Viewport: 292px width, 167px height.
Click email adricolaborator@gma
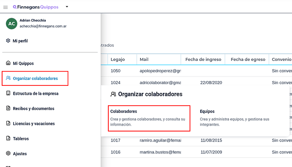(x=160, y=82)
